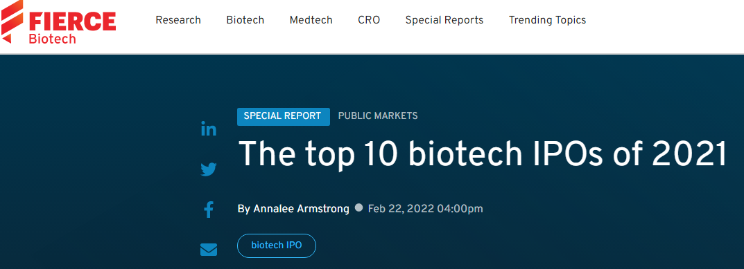Open the Special Reports menu
Screen dimensions: 744x269
point(444,20)
